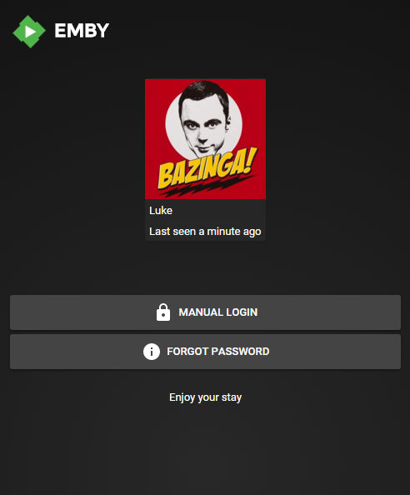Click the MANUAL LOGIN label text
Screen dimensions: 410x495
coord(218,312)
